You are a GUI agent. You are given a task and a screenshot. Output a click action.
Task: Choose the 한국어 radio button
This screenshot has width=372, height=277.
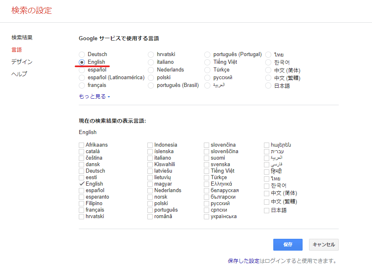(268, 62)
